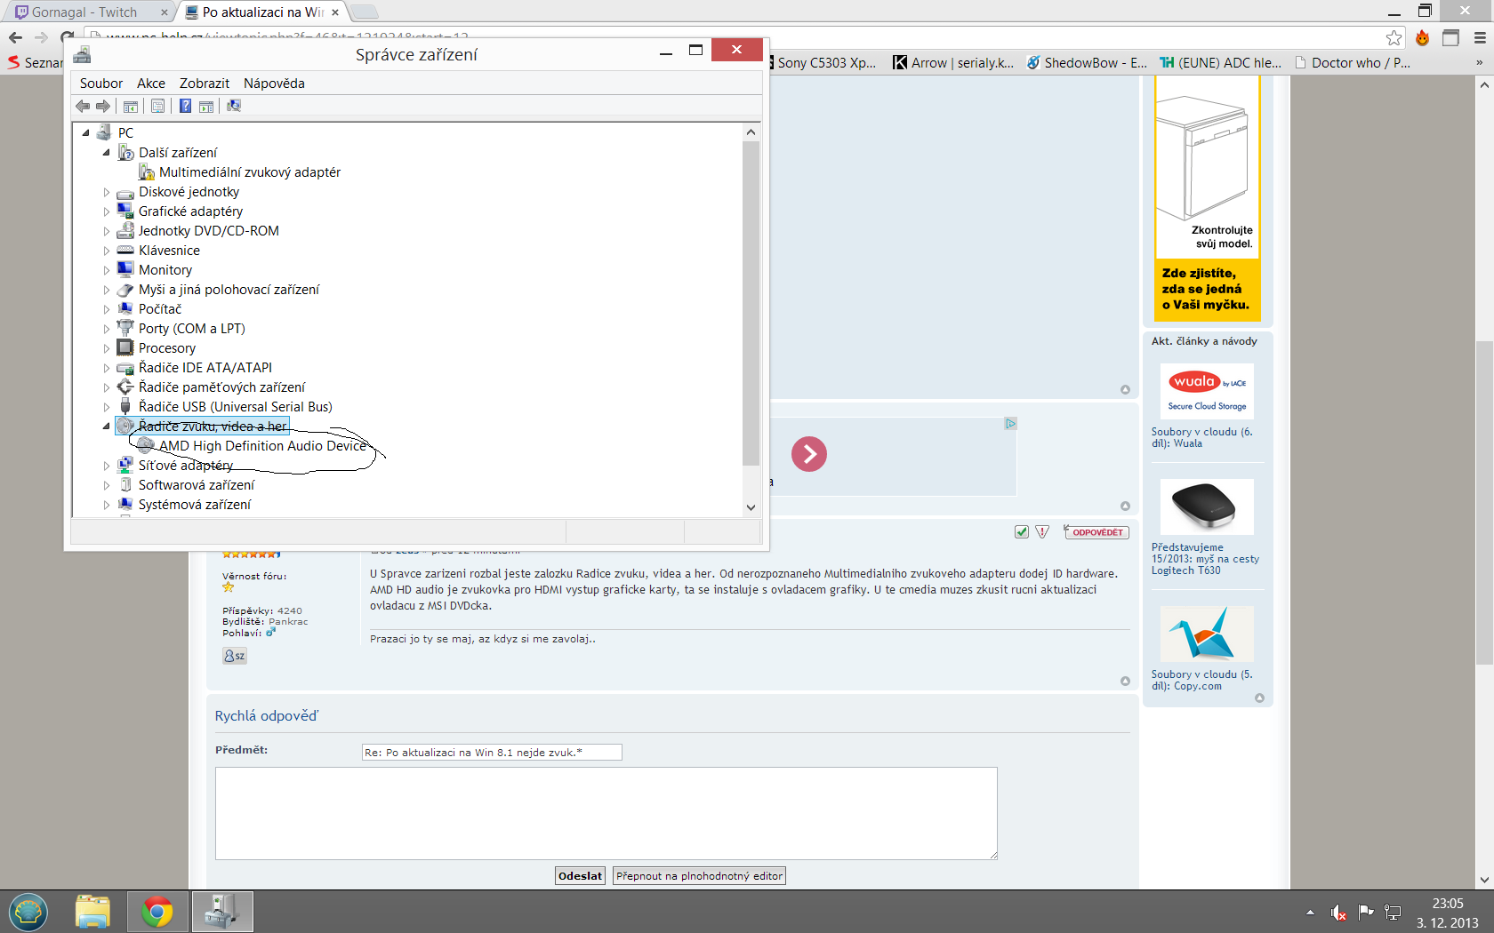Open the Wuala Secure Cloud Storage thumbnail
This screenshot has height=933, width=1494.
(x=1207, y=391)
